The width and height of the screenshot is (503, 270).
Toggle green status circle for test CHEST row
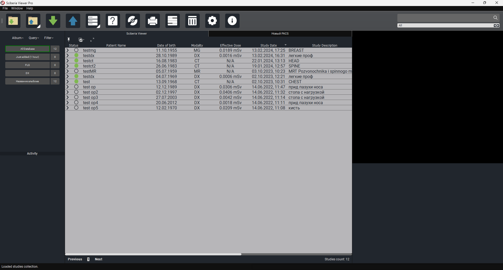point(76,82)
